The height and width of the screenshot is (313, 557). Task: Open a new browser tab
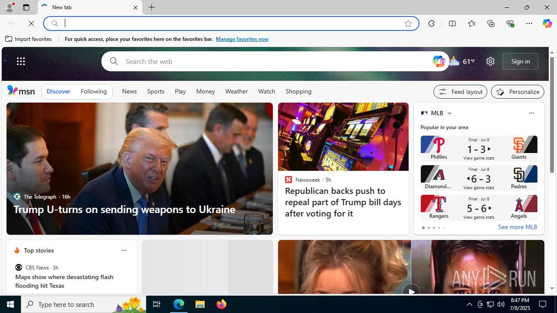[x=152, y=7]
